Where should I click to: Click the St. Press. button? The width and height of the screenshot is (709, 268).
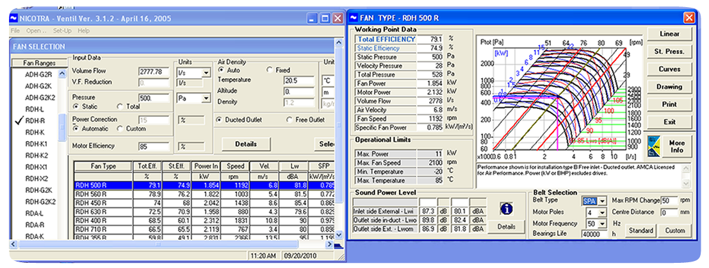[x=670, y=51]
